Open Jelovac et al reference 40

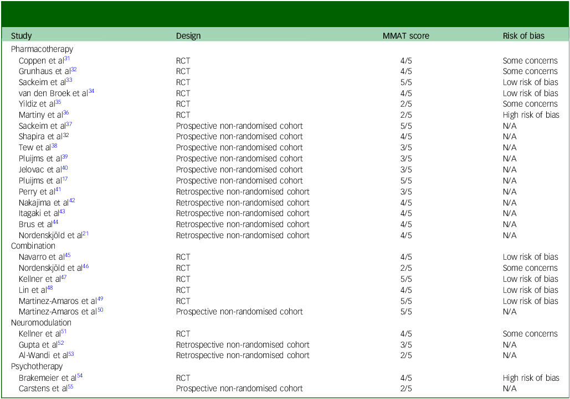65,167
